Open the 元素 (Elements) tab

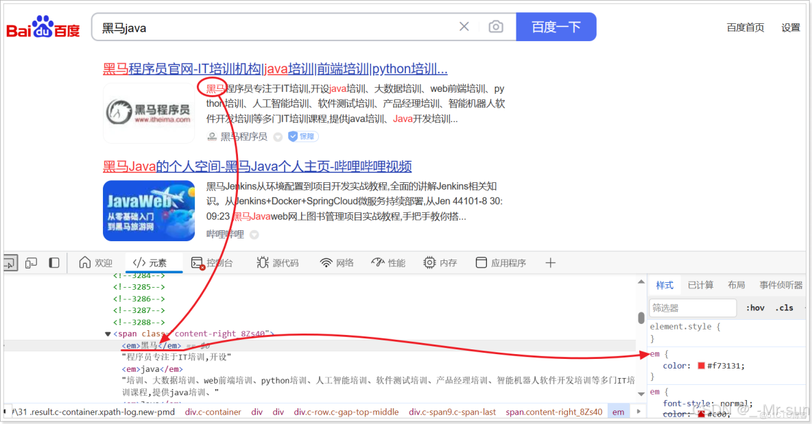pos(152,262)
